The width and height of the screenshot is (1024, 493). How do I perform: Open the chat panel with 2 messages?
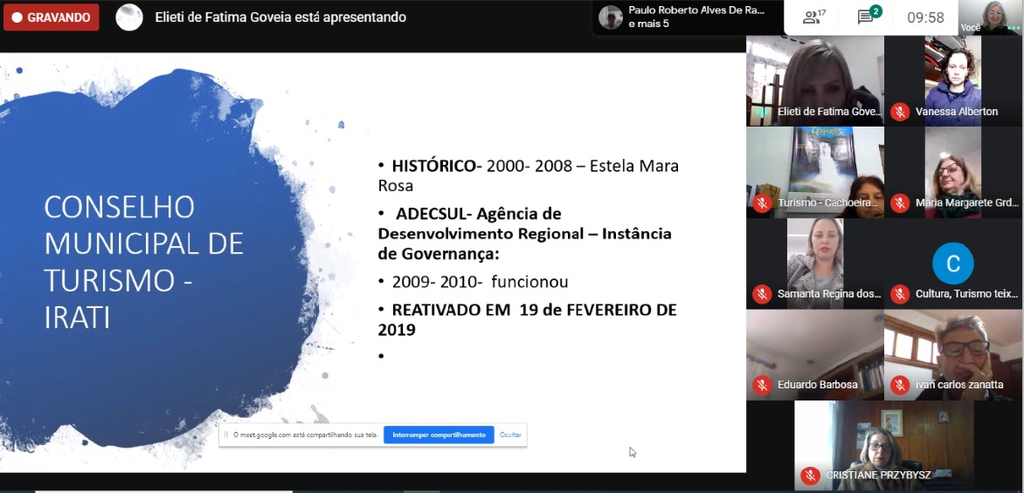[x=869, y=16]
